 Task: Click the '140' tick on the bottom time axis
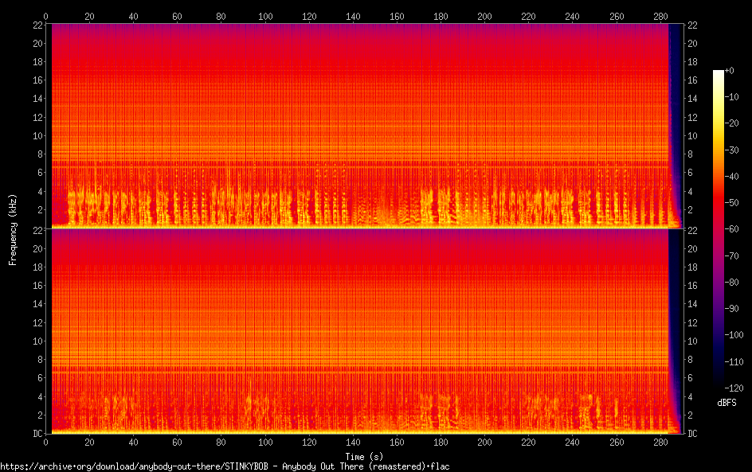353,443
